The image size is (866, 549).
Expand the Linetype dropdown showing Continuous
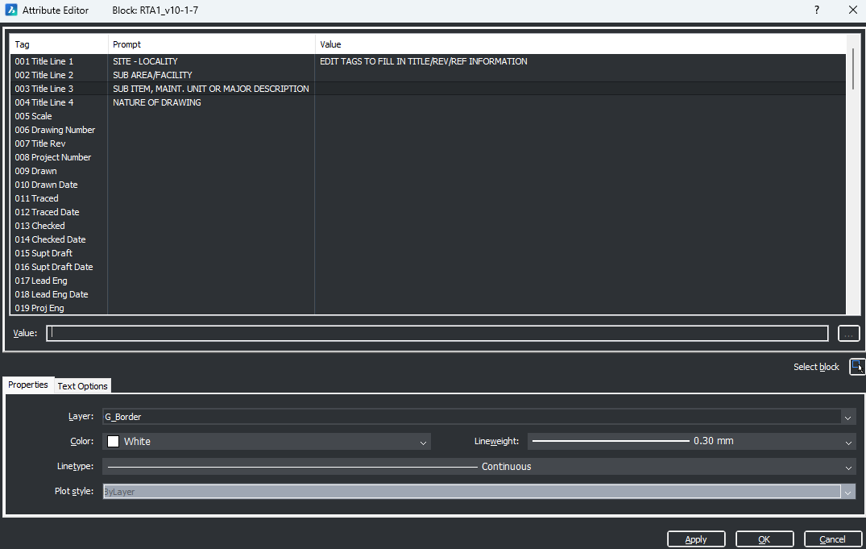(x=848, y=467)
